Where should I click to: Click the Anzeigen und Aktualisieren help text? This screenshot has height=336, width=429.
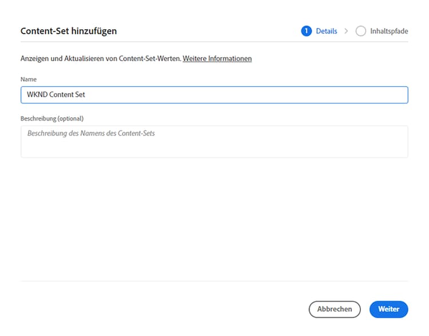click(101, 58)
